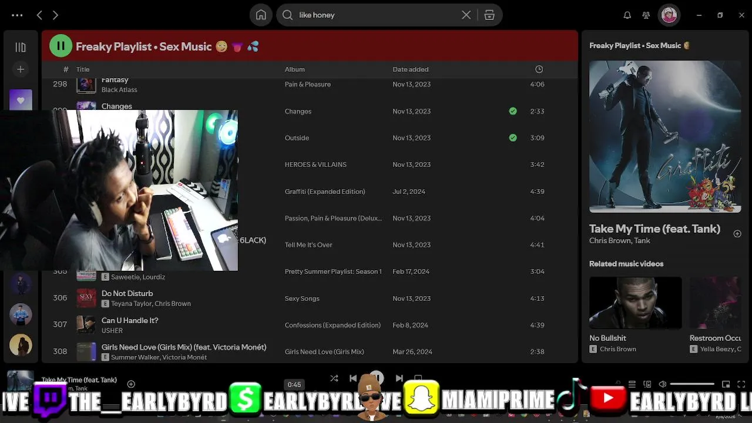Image resolution: width=752 pixels, height=423 pixels.
Task: Open the Restroom Occu… video thumbnail
Action: 716,303
